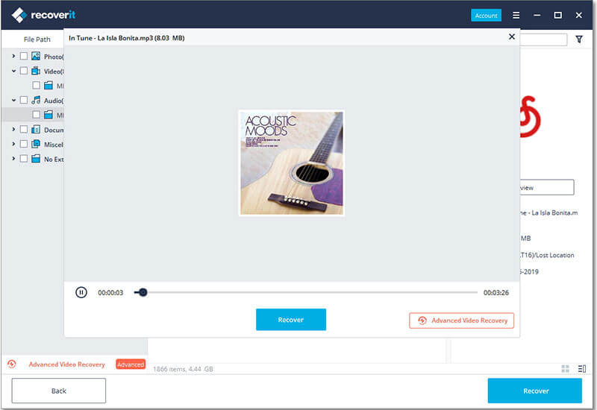This screenshot has height=410, width=597.
Task: Check the Document category checkbox
Action: (24, 129)
